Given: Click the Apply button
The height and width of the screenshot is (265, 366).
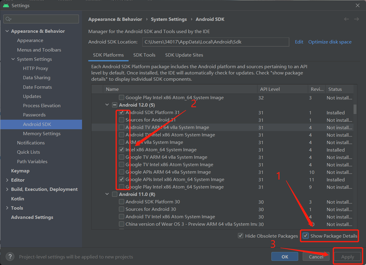Looking at the screenshot, I should point(348,257).
